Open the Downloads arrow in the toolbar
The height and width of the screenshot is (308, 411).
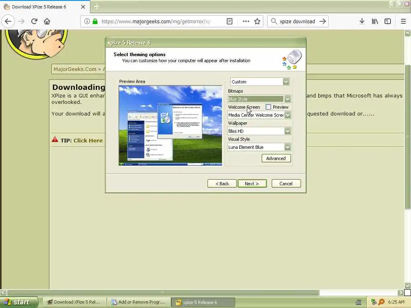click(362, 21)
